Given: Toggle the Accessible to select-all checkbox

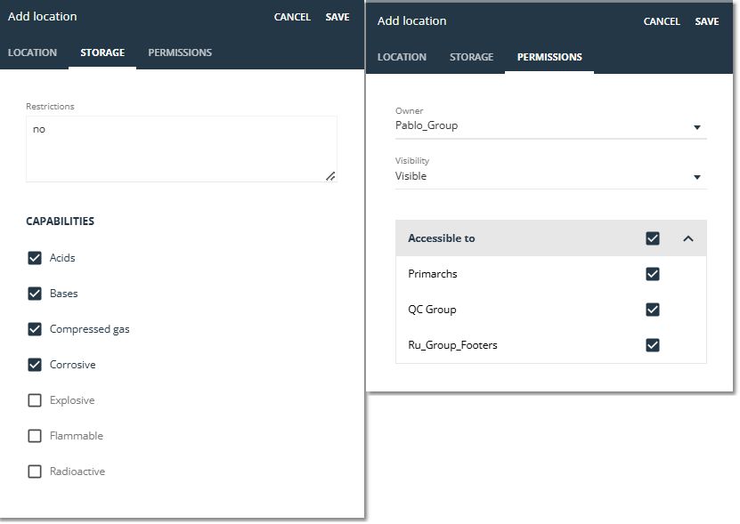Looking at the screenshot, I should [x=653, y=238].
